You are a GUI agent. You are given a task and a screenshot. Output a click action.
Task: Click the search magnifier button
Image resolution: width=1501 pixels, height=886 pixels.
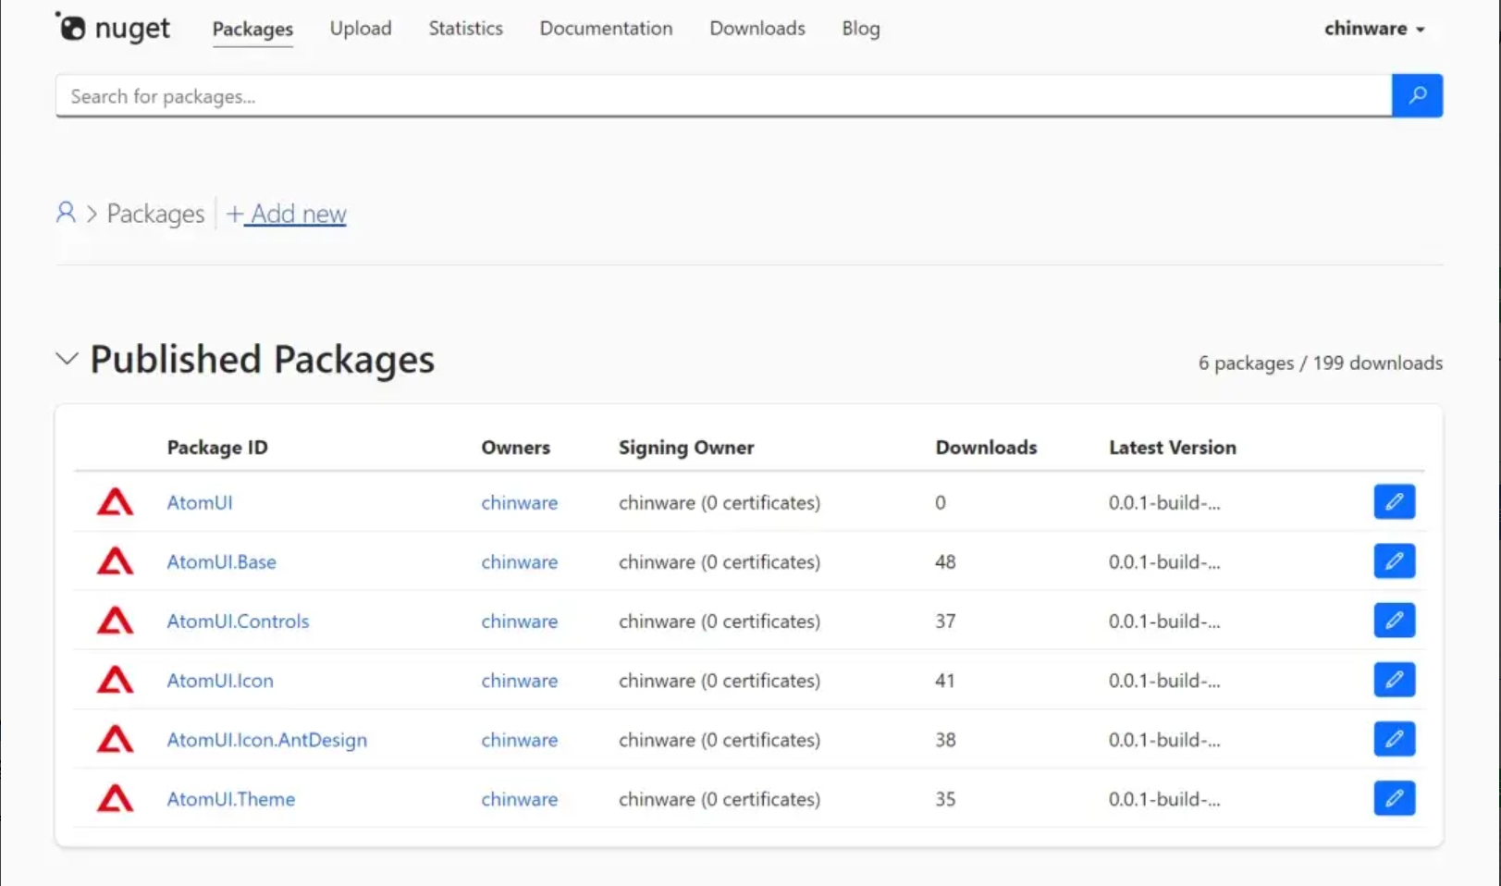[1417, 95]
